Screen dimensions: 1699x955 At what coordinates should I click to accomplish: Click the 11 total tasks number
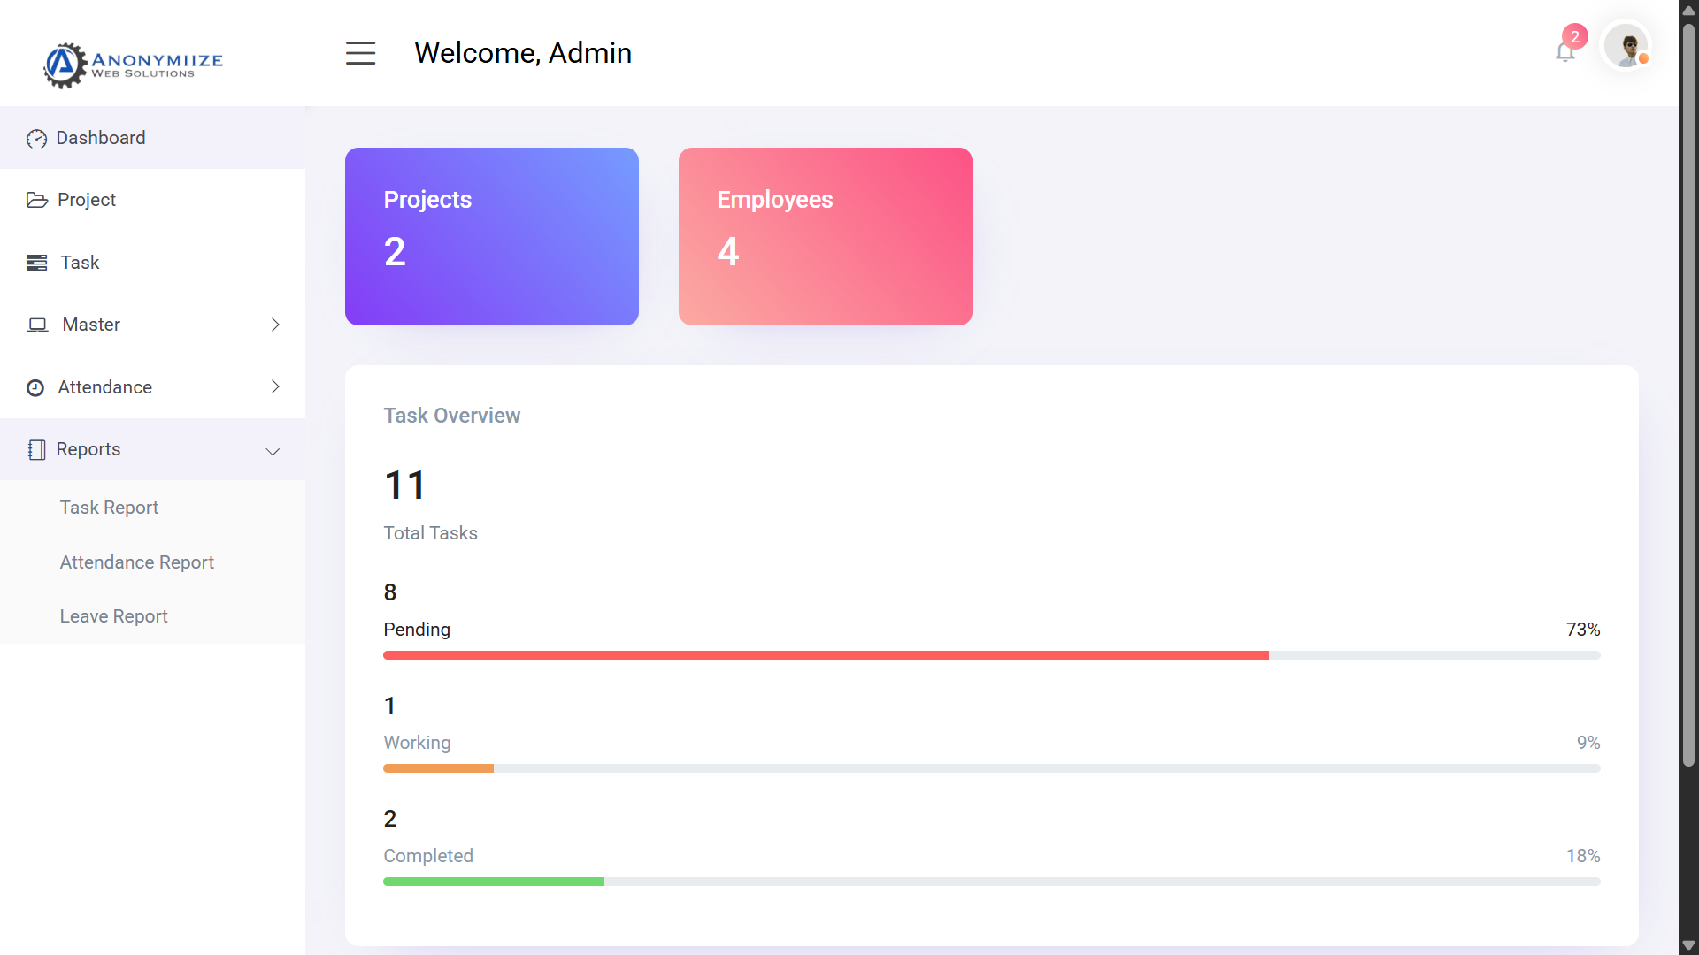404,485
